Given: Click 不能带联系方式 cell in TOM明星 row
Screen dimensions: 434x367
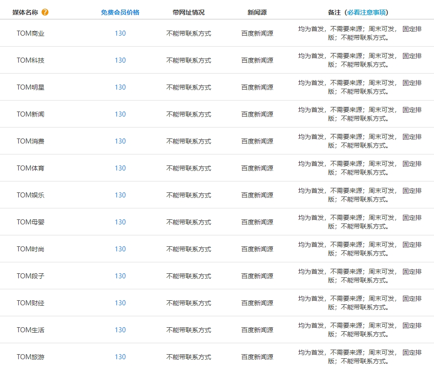Looking at the screenshot, I should tap(189, 87).
